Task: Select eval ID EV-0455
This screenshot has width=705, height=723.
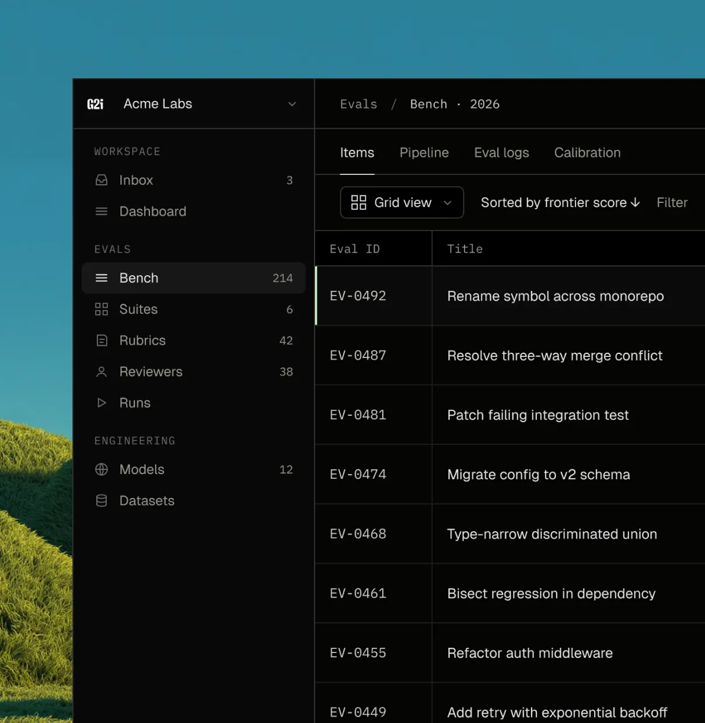Action: click(358, 653)
